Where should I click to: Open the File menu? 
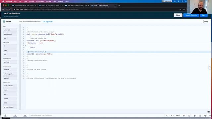coord(15,1)
